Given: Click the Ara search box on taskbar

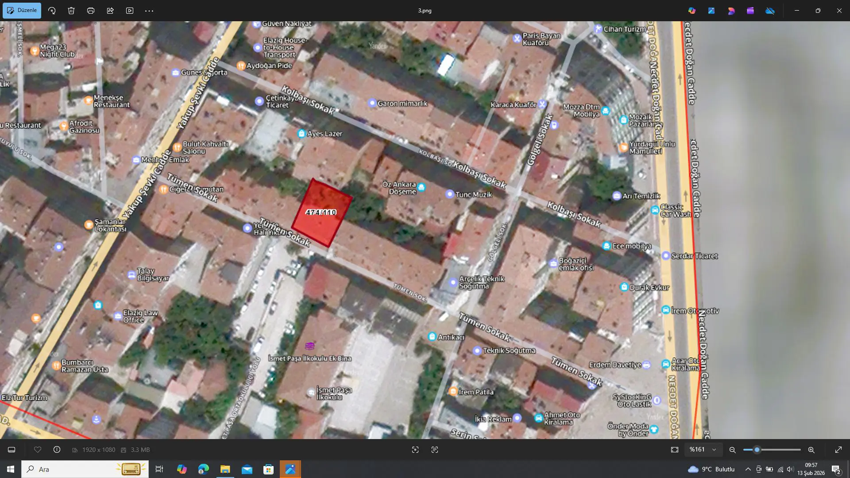Looking at the screenshot, I should point(85,469).
